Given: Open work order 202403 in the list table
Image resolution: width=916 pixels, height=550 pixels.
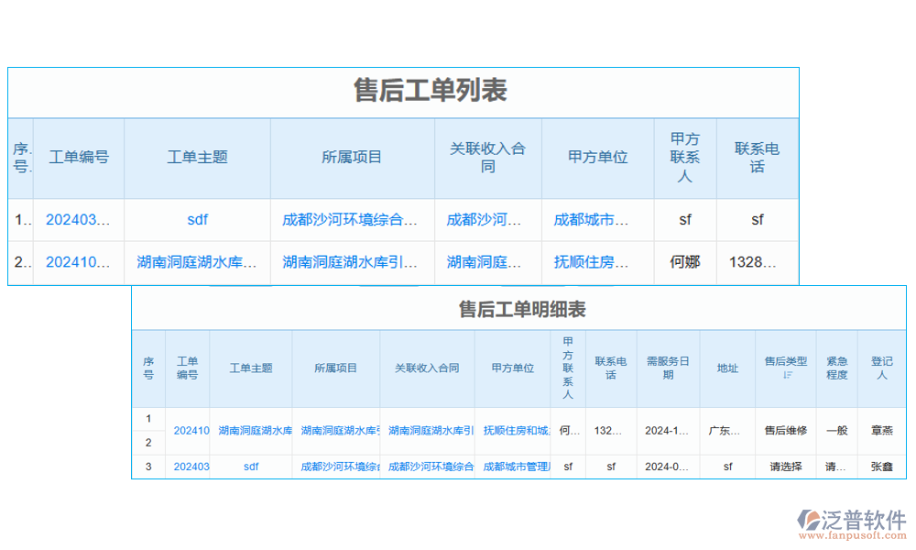Looking at the screenshot, I should click(78, 220).
